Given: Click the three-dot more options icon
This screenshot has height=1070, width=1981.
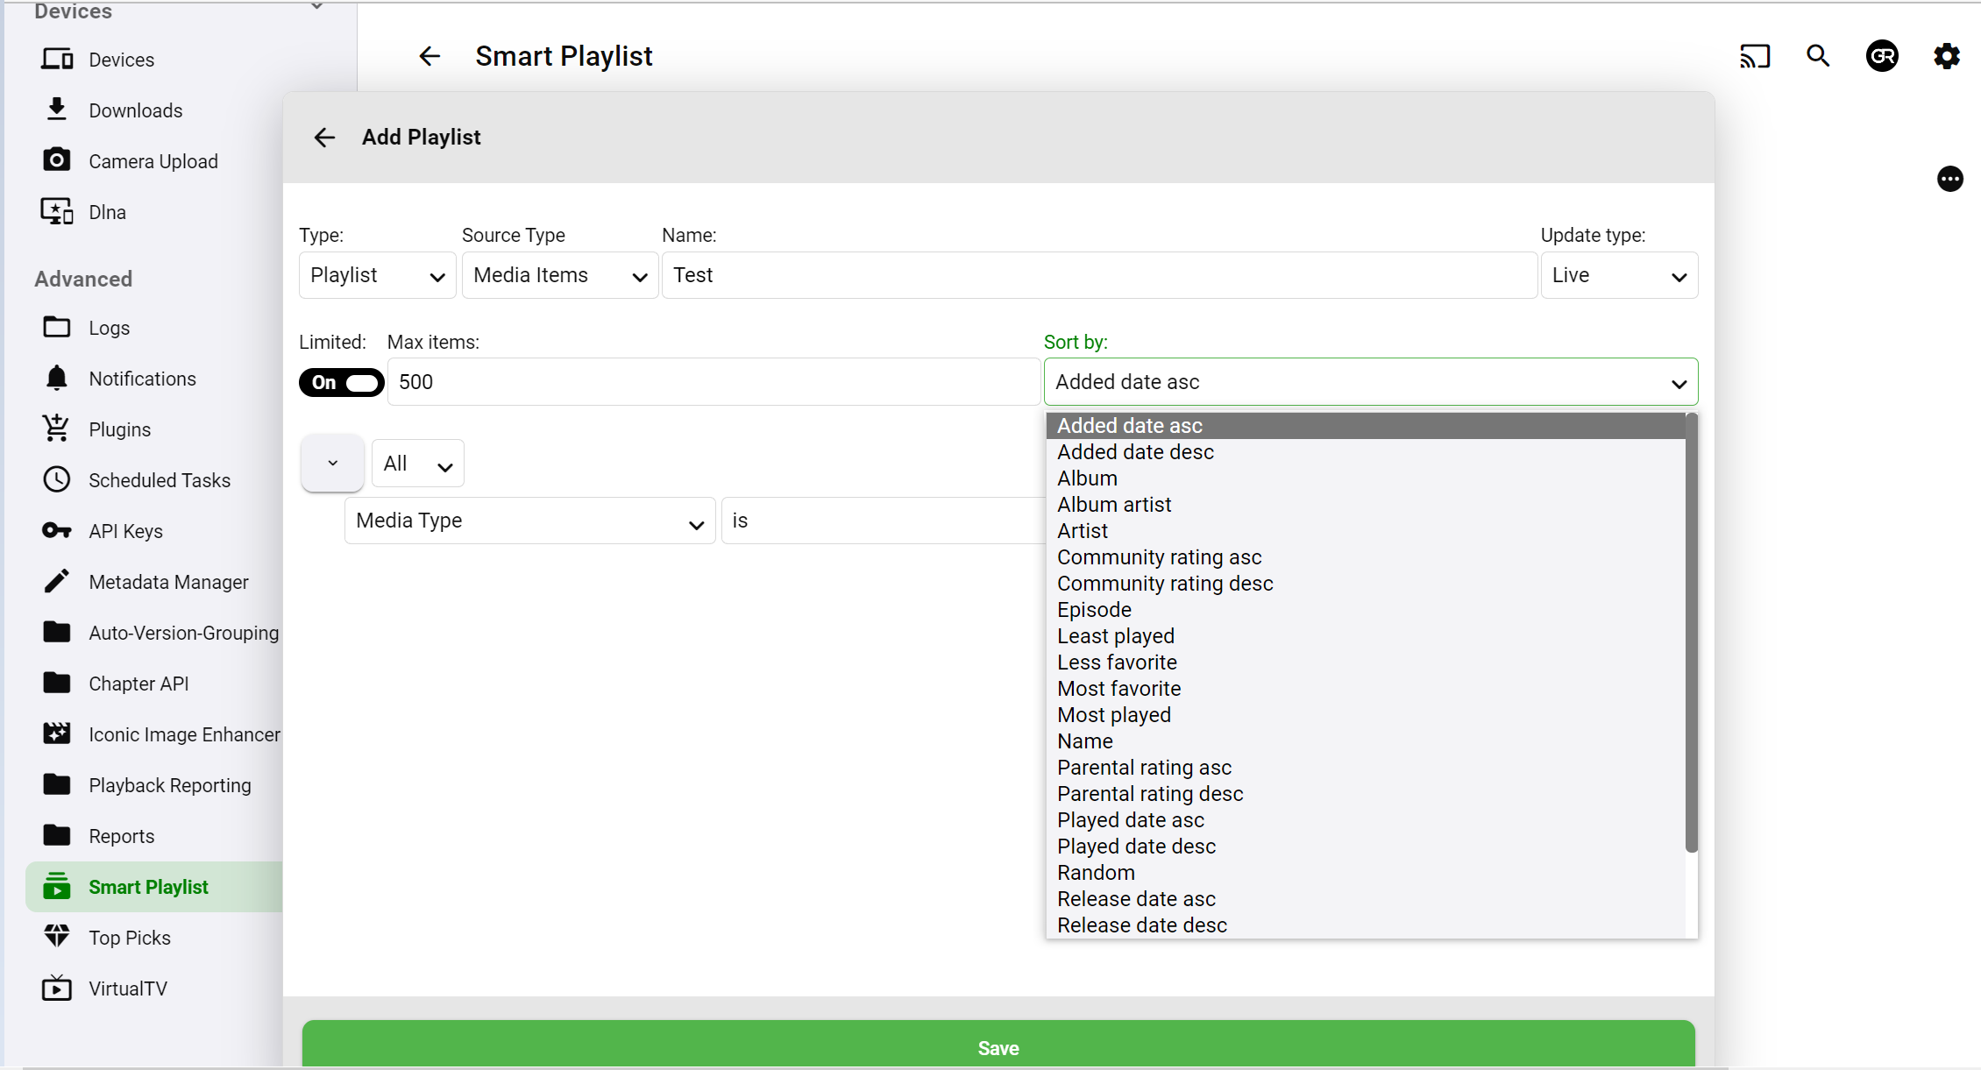Looking at the screenshot, I should [x=1949, y=180].
